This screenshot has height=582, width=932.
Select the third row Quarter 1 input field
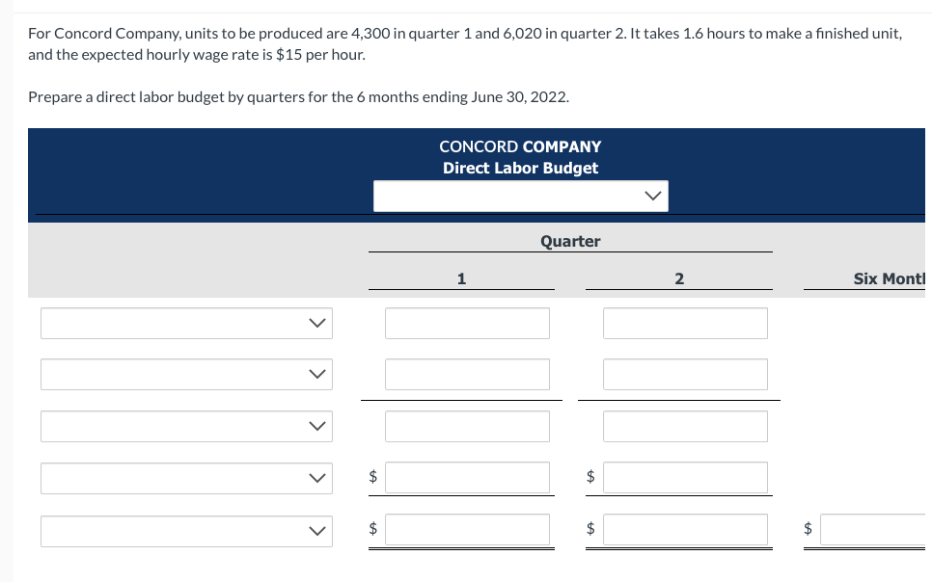pos(467,426)
